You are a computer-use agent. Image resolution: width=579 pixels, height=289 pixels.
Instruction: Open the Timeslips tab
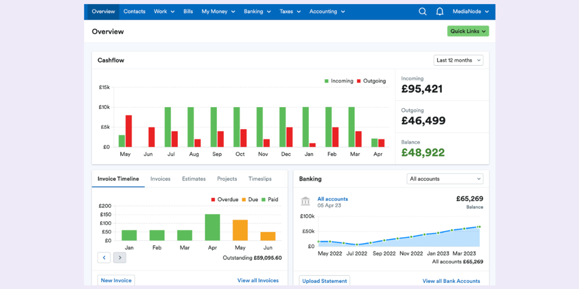[260, 178]
